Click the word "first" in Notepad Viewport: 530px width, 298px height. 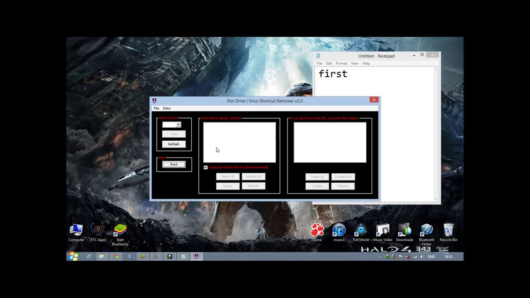(333, 74)
